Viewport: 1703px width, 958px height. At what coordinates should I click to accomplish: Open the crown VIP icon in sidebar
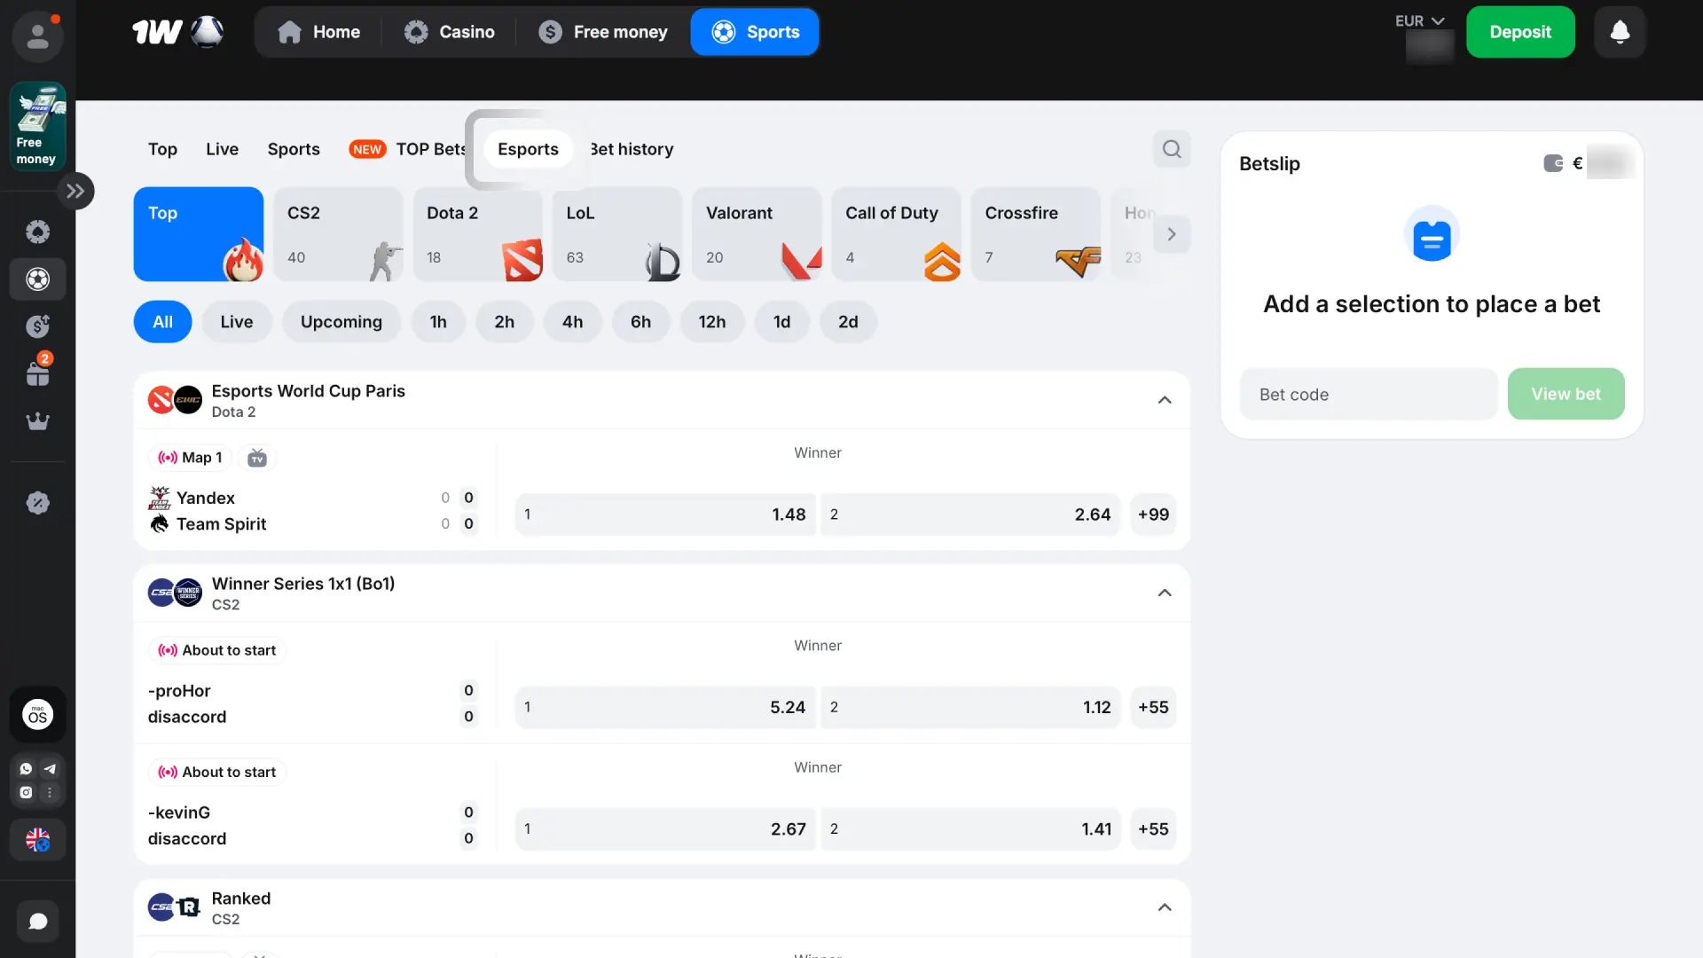click(37, 421)
